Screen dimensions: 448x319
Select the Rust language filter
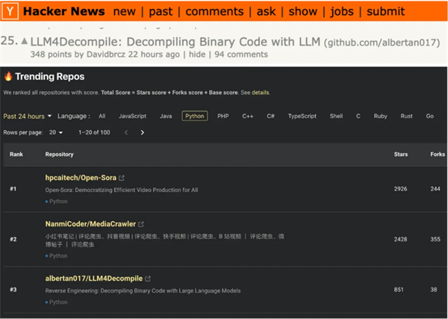[x=406, y=116]
